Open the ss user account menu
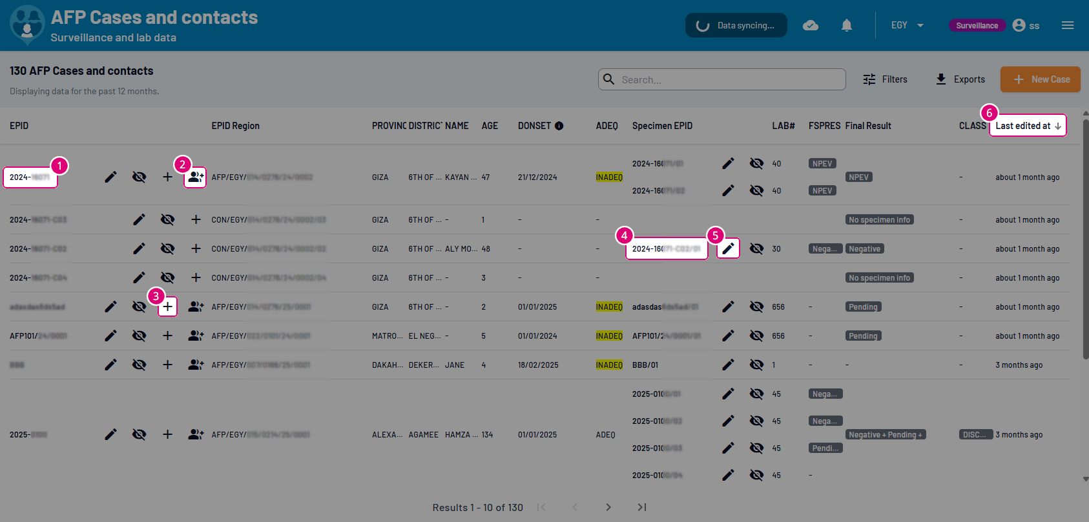This screenshot has width=1089, height=522. click(x=1026, y=25)
